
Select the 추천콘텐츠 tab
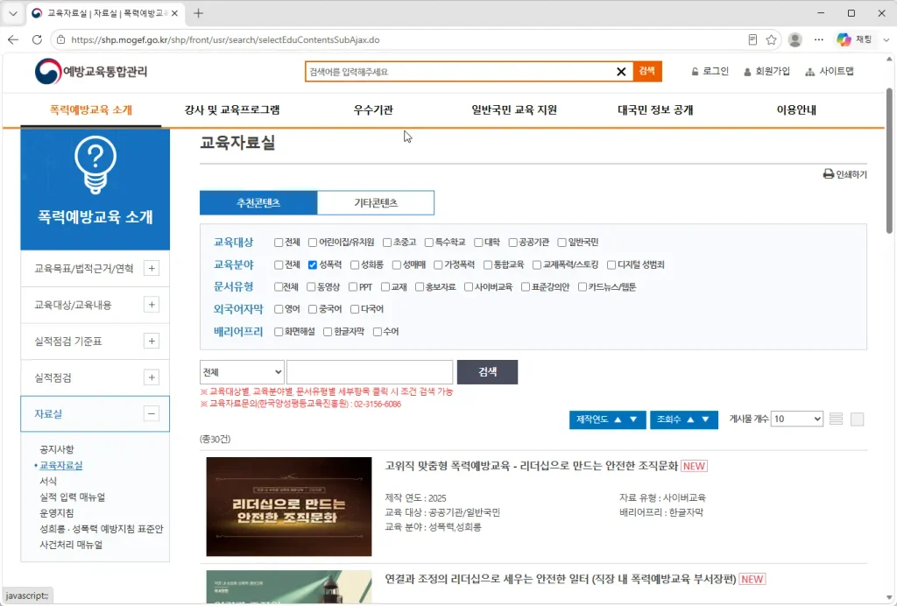258,203
